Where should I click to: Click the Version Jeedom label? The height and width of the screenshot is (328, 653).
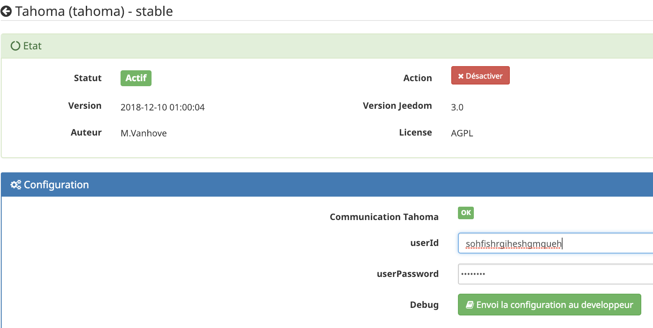click(x=397, y=106)
